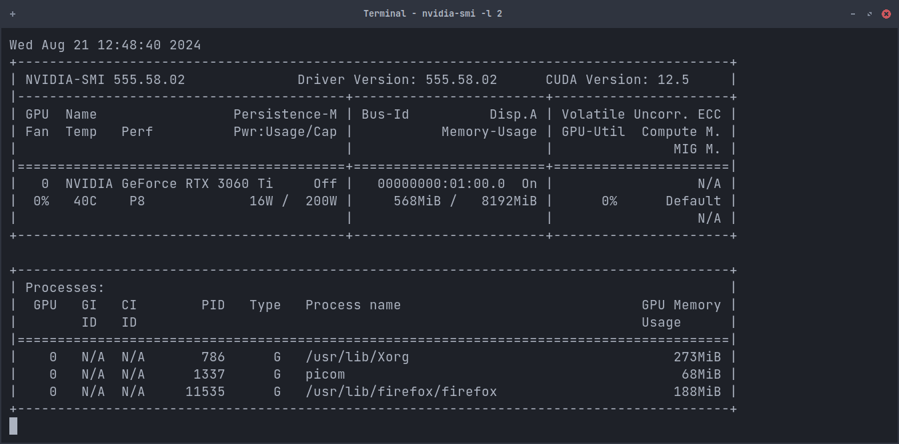Click the Processes header text
The width and height of the screenshot is (899, 444).
[x=65, y=287]
